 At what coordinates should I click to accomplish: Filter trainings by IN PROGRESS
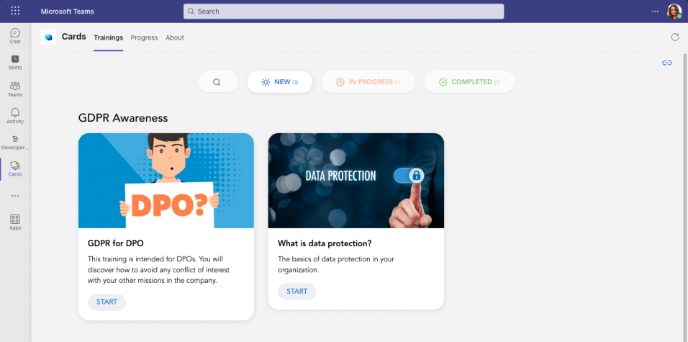(368, 81)
